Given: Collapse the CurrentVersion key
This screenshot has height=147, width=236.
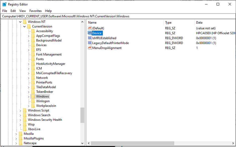Looking at the screenshot, I should (x=24, y=26).
